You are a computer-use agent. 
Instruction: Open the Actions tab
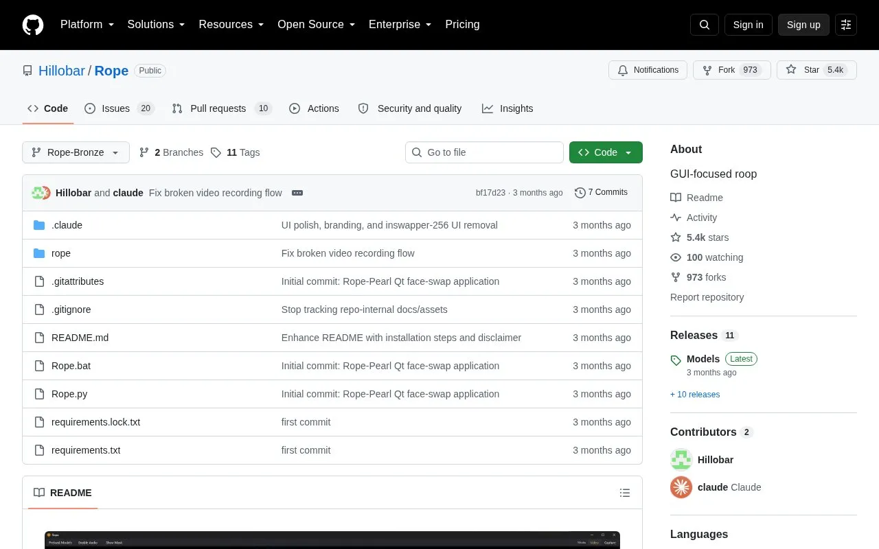314,108
